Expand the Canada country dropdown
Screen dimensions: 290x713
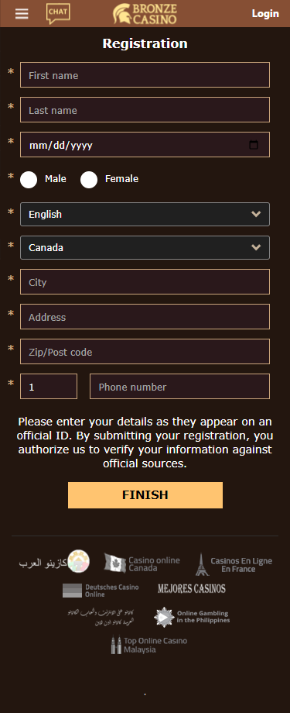[x=145, y=247]
